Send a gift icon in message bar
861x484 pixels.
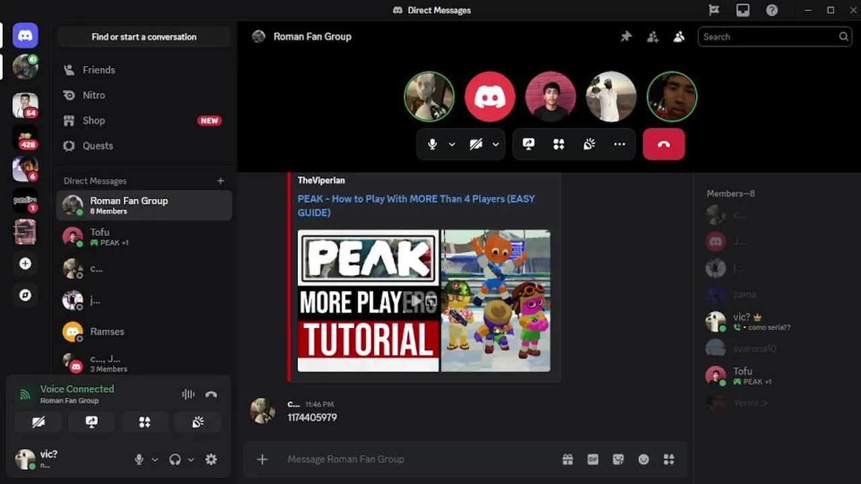click(568, 459)
